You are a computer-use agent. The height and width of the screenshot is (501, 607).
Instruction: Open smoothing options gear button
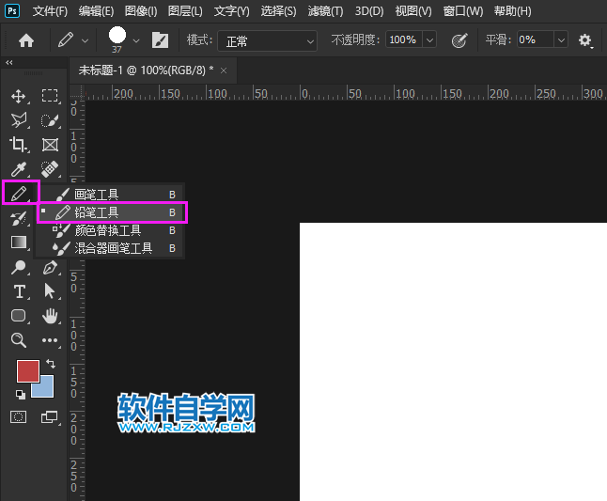(585, 40)
